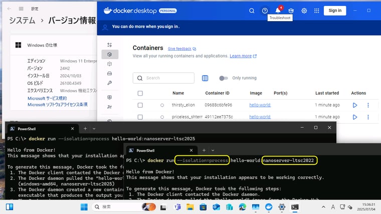Open Docker Scout icon in sidebar
This screenshot has width=381, height=214.
110,107
